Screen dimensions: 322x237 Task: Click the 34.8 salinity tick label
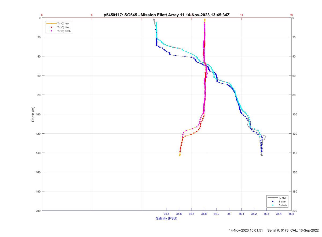coord(204,214)
